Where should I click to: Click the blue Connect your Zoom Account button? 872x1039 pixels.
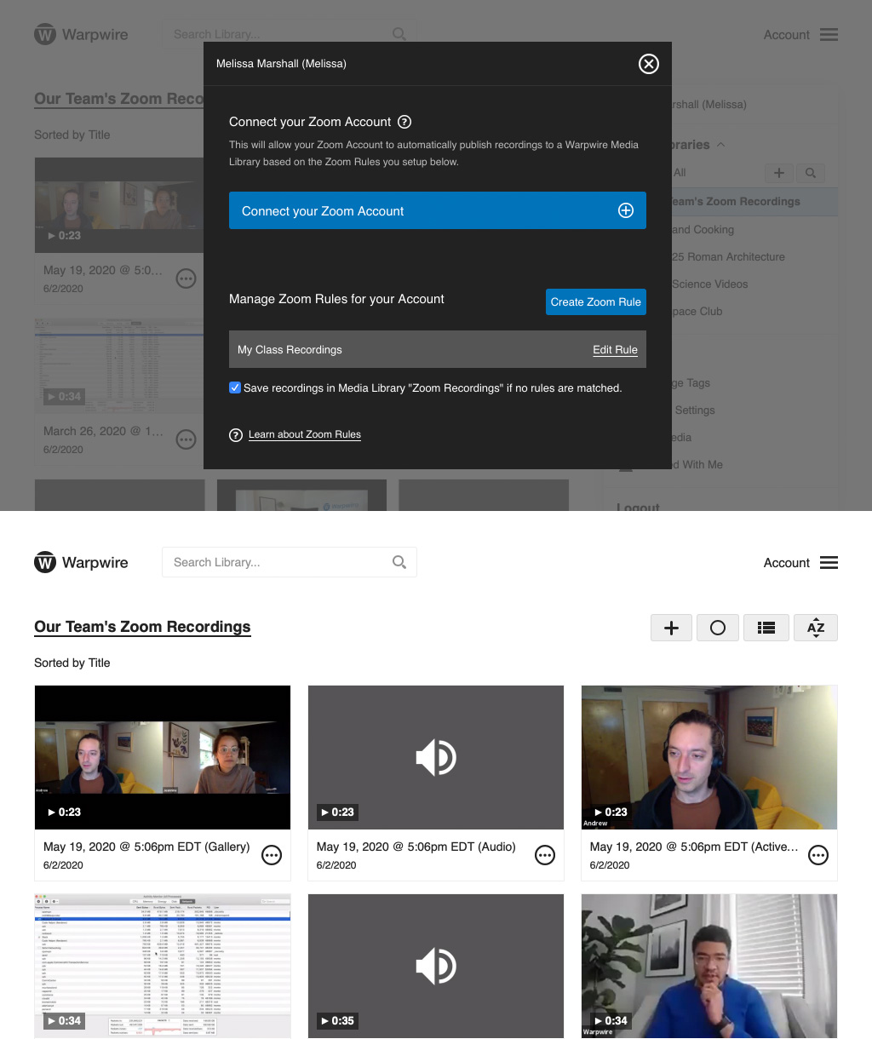coord(438,210)
